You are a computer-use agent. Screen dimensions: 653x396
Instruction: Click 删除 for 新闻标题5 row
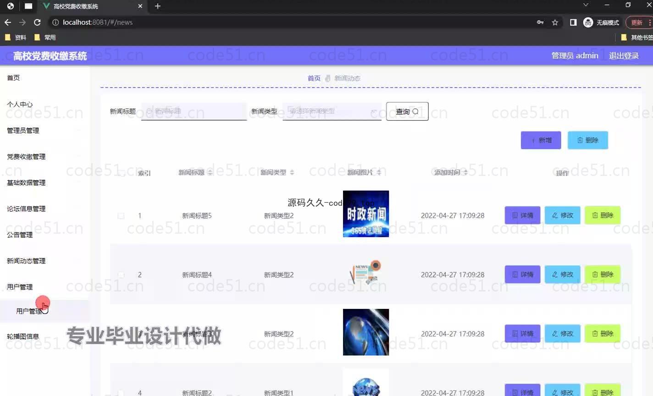(603, 215)
